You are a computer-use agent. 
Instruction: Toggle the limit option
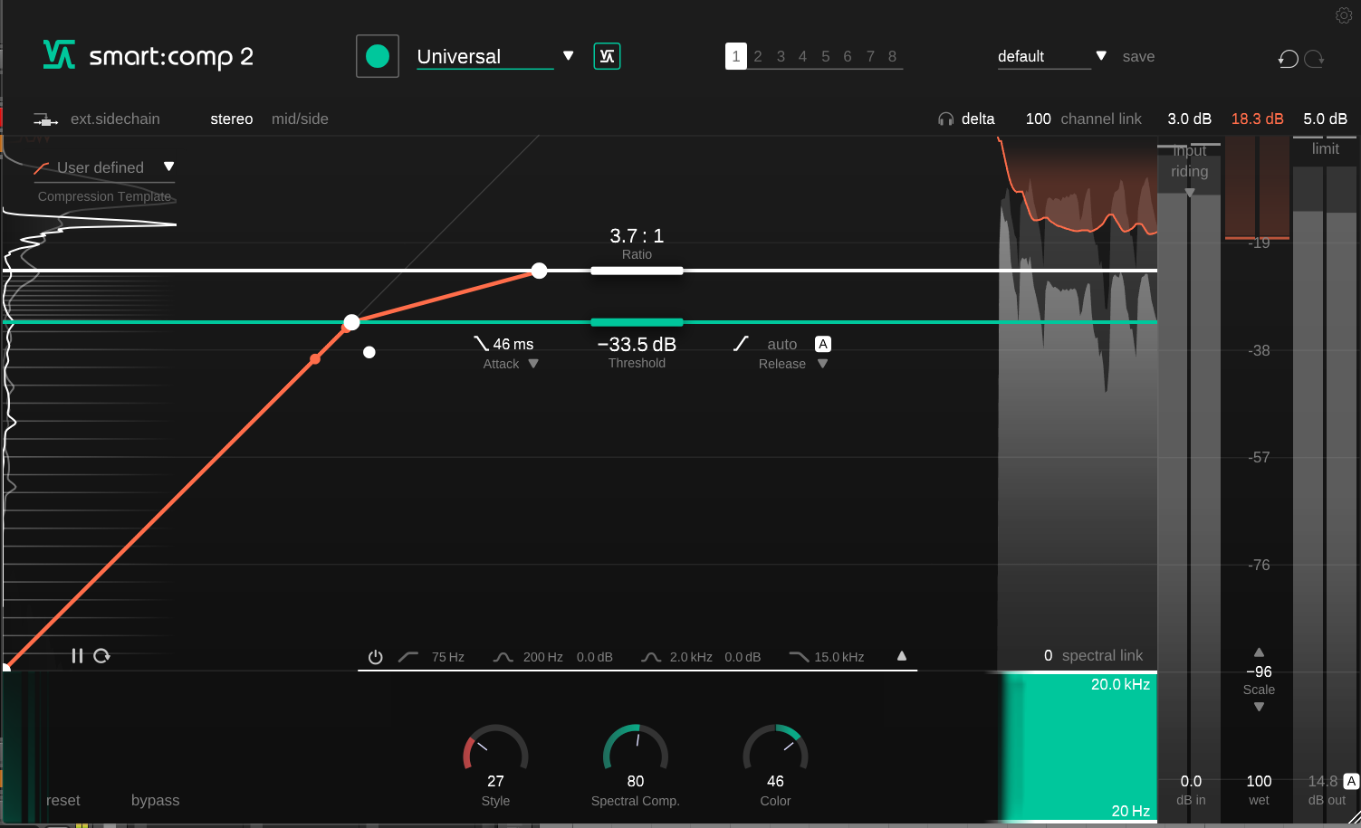click(1326, 149)
